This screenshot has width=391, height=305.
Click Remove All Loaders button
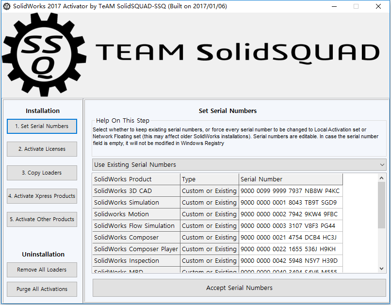pos(42,270)
